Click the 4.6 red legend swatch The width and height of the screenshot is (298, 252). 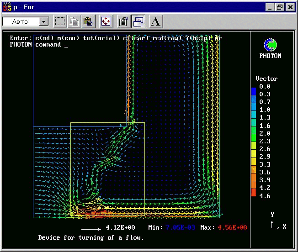(254, 193)
